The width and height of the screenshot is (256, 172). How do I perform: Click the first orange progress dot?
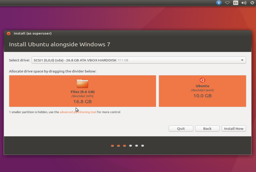[x=112, y=146]
